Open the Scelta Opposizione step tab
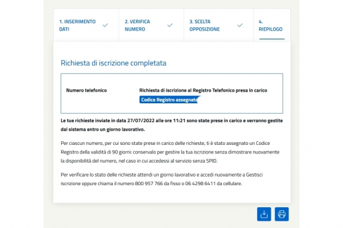343x228 pixels. 219,25
